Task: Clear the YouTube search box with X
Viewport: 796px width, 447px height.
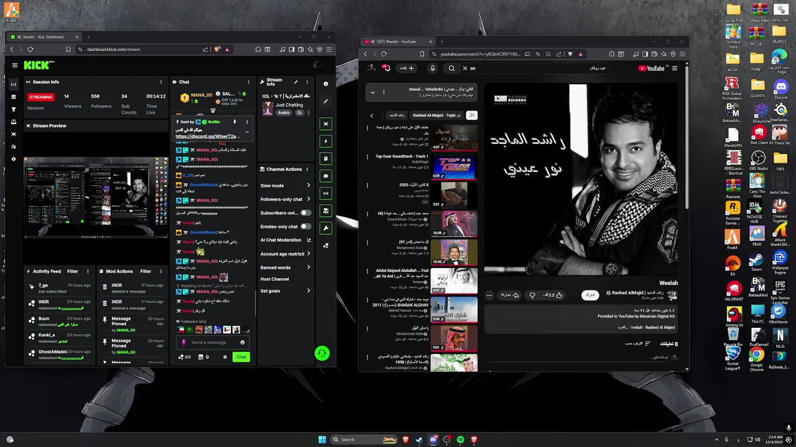Action: point(465,68)
